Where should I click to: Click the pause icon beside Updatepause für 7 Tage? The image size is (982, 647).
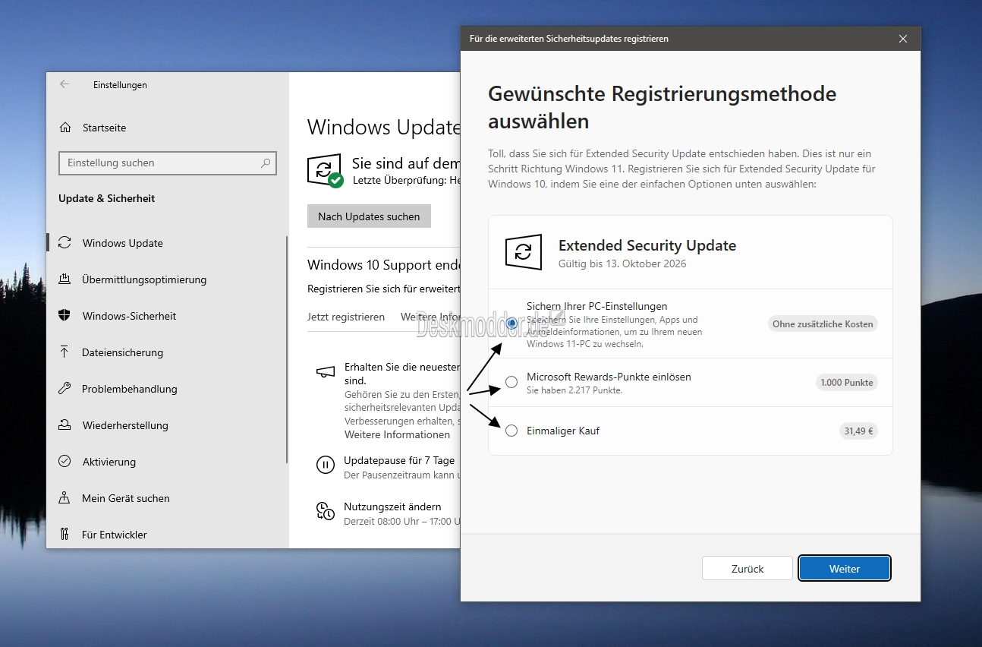pyautogui.click(x=326, y=465)
